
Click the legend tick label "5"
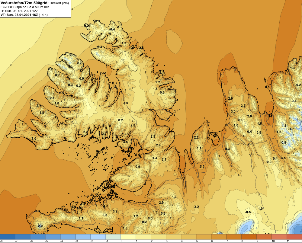[x=197, y=241]
